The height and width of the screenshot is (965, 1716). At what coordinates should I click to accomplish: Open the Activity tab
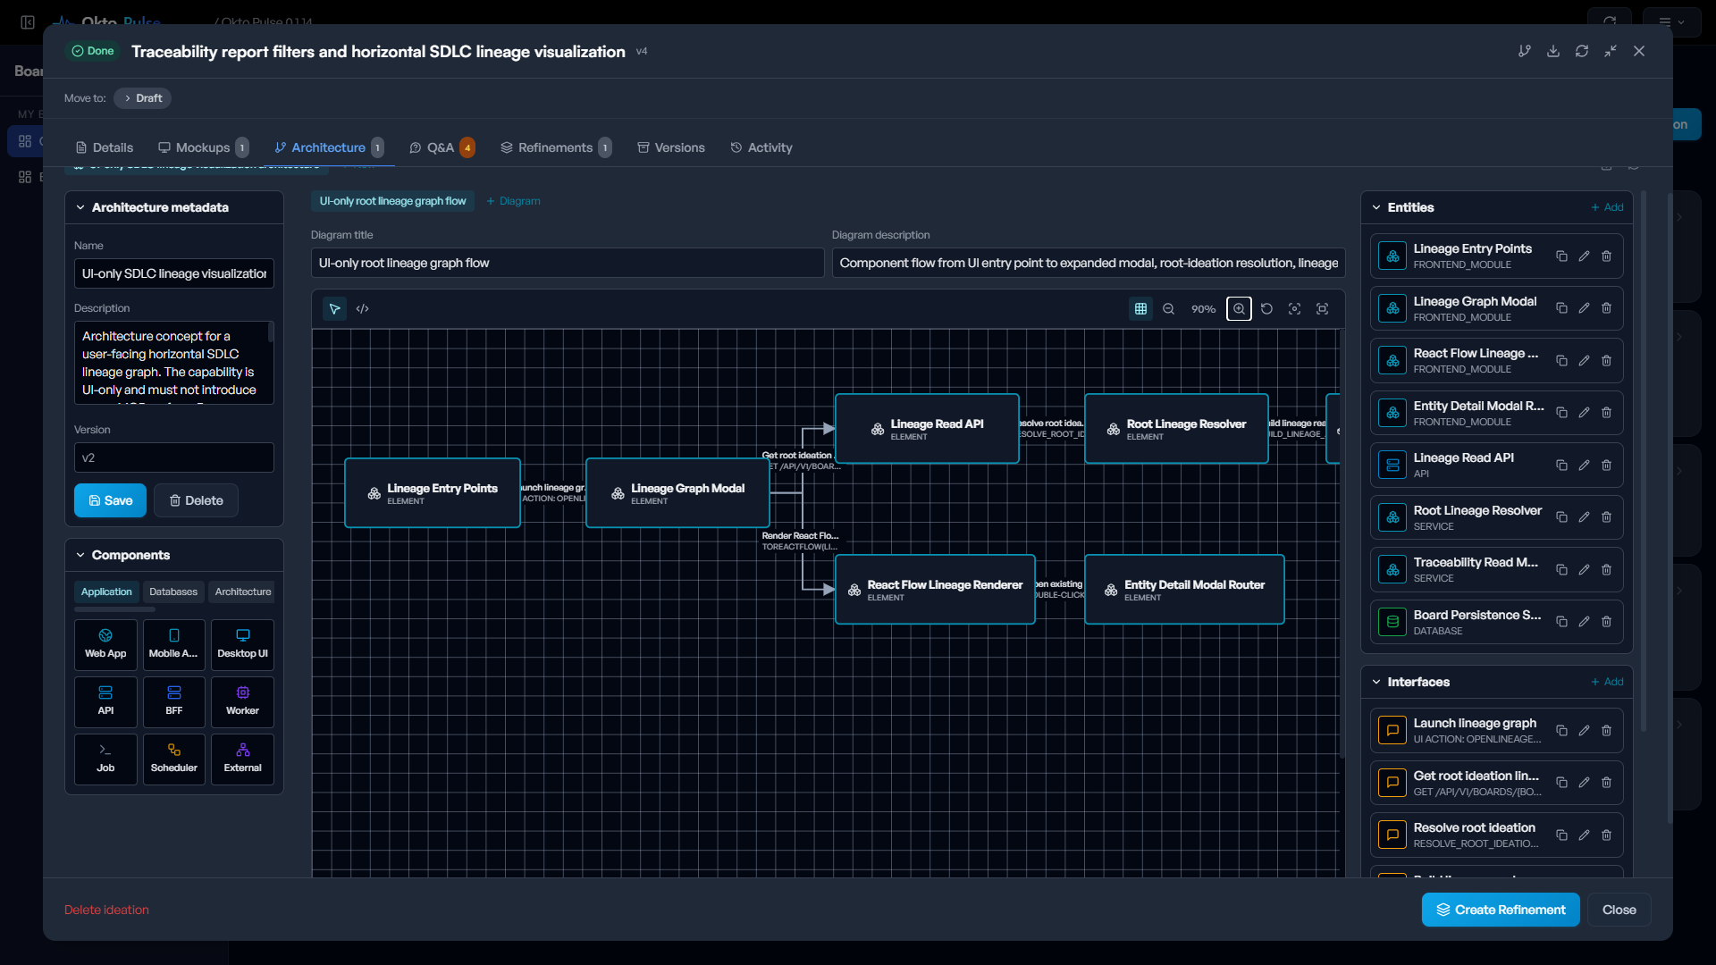761,147
